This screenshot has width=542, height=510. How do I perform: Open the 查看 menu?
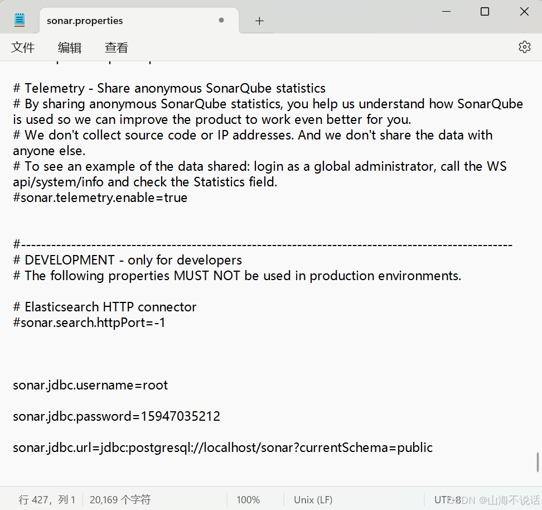point(116,47)
